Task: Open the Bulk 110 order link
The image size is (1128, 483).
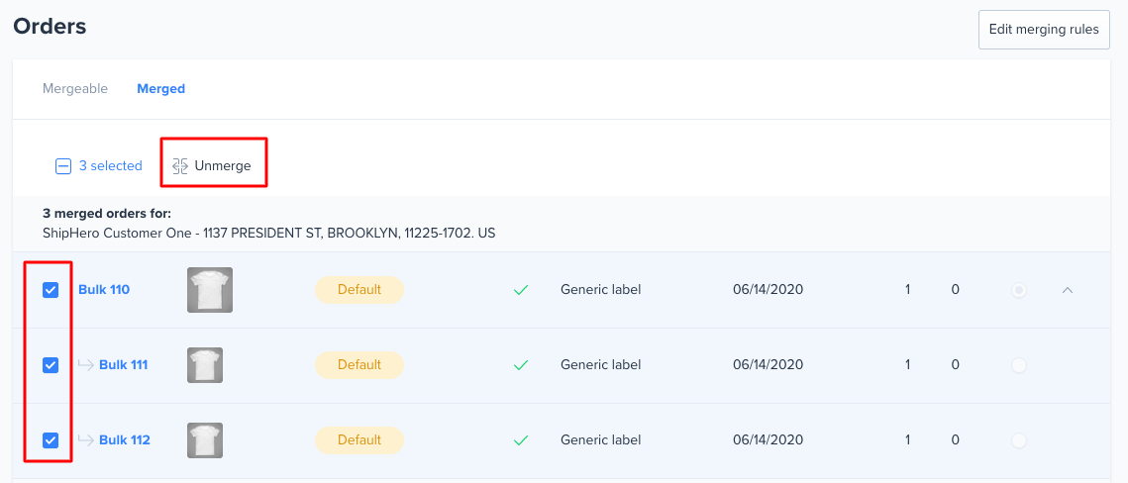Action: pyautogui.click(x=104, y=290)
